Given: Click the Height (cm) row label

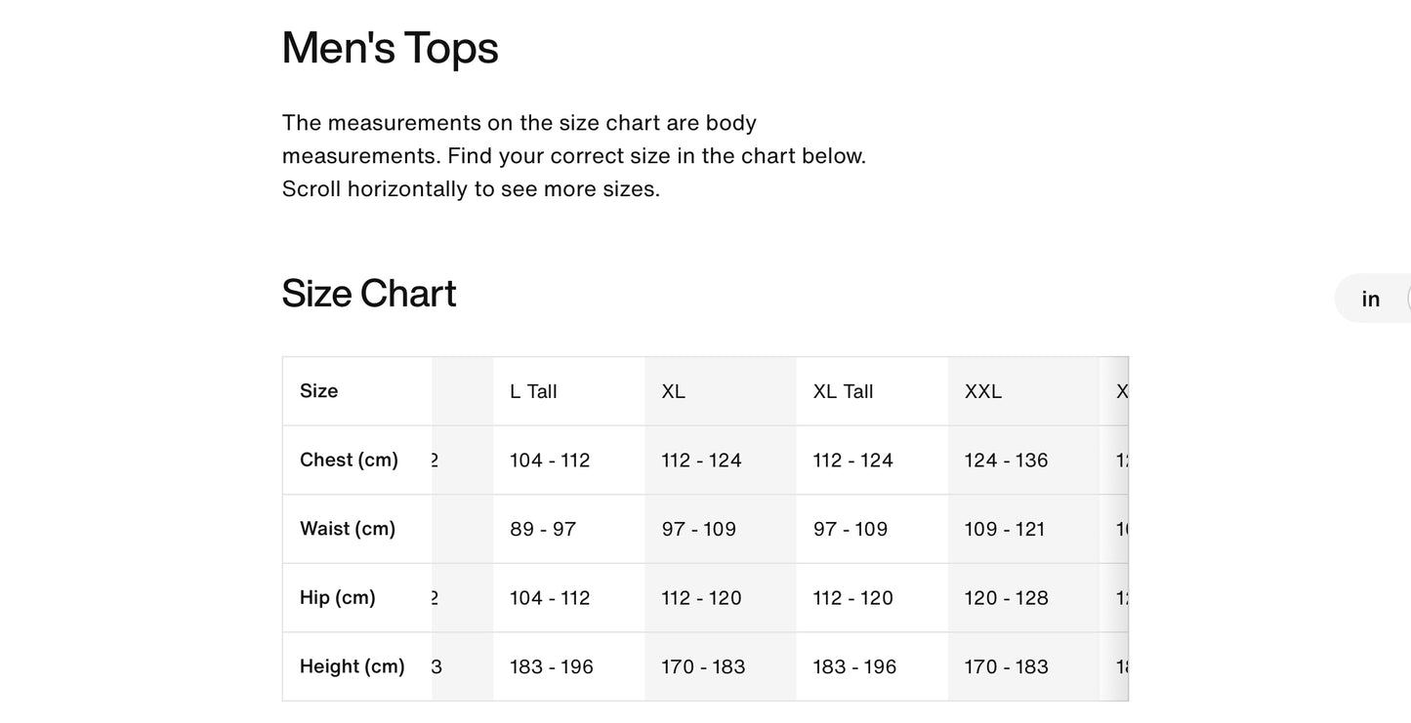Looking at the screenshot, I should pyautogui.click(x=353, y=666).
